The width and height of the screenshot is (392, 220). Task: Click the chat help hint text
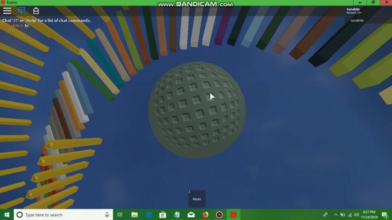pyautogui.click(x=47, y=21)
